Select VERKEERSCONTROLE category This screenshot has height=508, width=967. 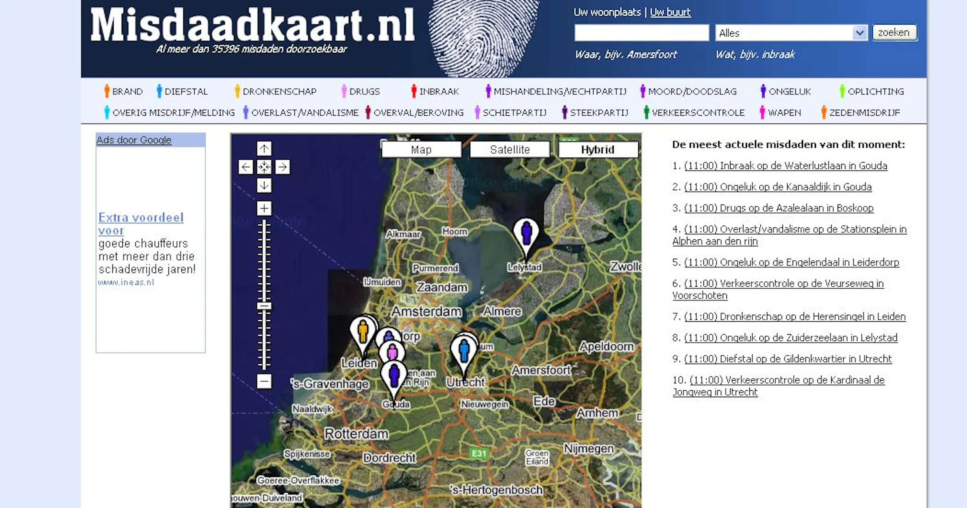click(694, 112)
